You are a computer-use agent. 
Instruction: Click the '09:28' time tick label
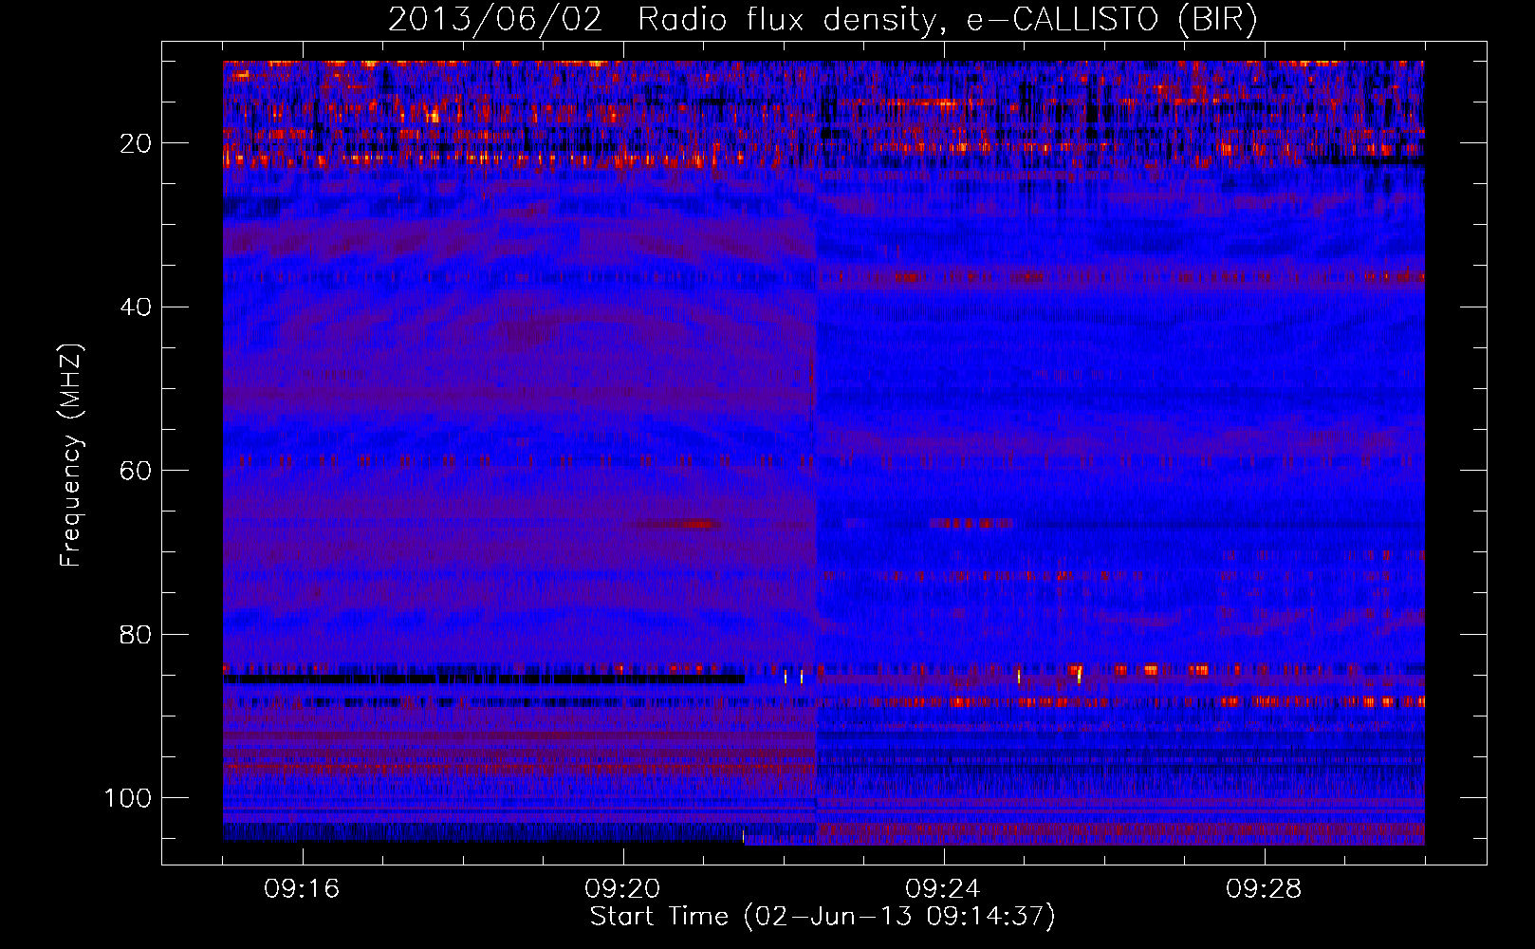pos(1264,889)
